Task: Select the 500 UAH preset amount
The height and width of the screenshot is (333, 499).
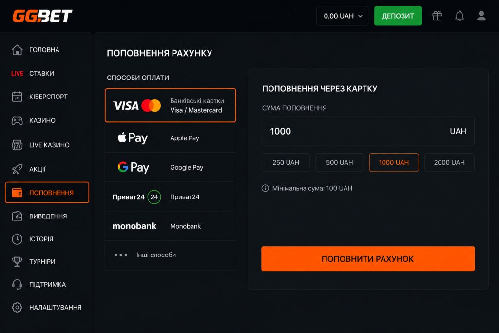Action: coord(339,162)
